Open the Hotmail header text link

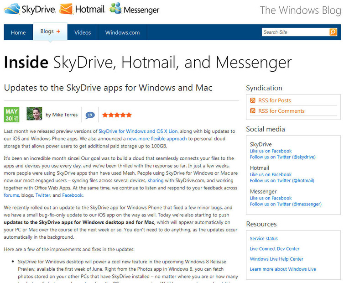(x=90, y=10)
